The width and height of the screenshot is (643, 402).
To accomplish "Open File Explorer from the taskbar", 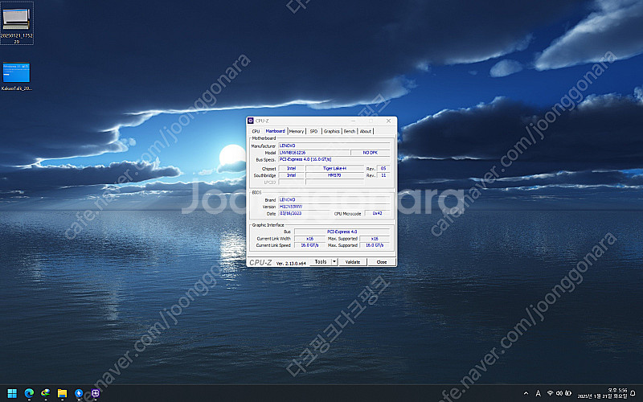I will point(62,393).
